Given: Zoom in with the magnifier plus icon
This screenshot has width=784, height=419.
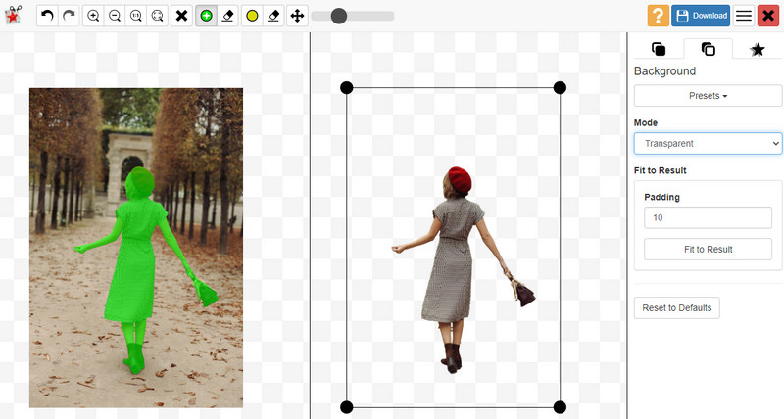Looking at the screenshot, I should [x=93, y=16].
